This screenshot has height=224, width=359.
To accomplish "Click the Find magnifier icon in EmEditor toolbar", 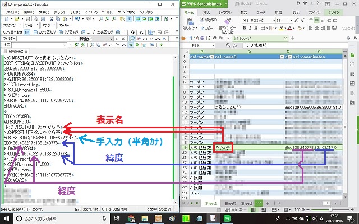I will [x=100, y=19].
